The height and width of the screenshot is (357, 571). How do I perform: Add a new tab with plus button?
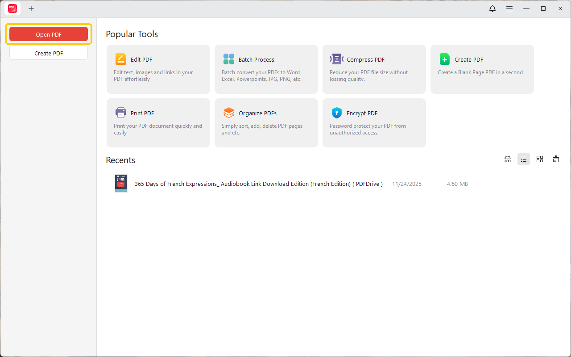click(x=31, y=8)
